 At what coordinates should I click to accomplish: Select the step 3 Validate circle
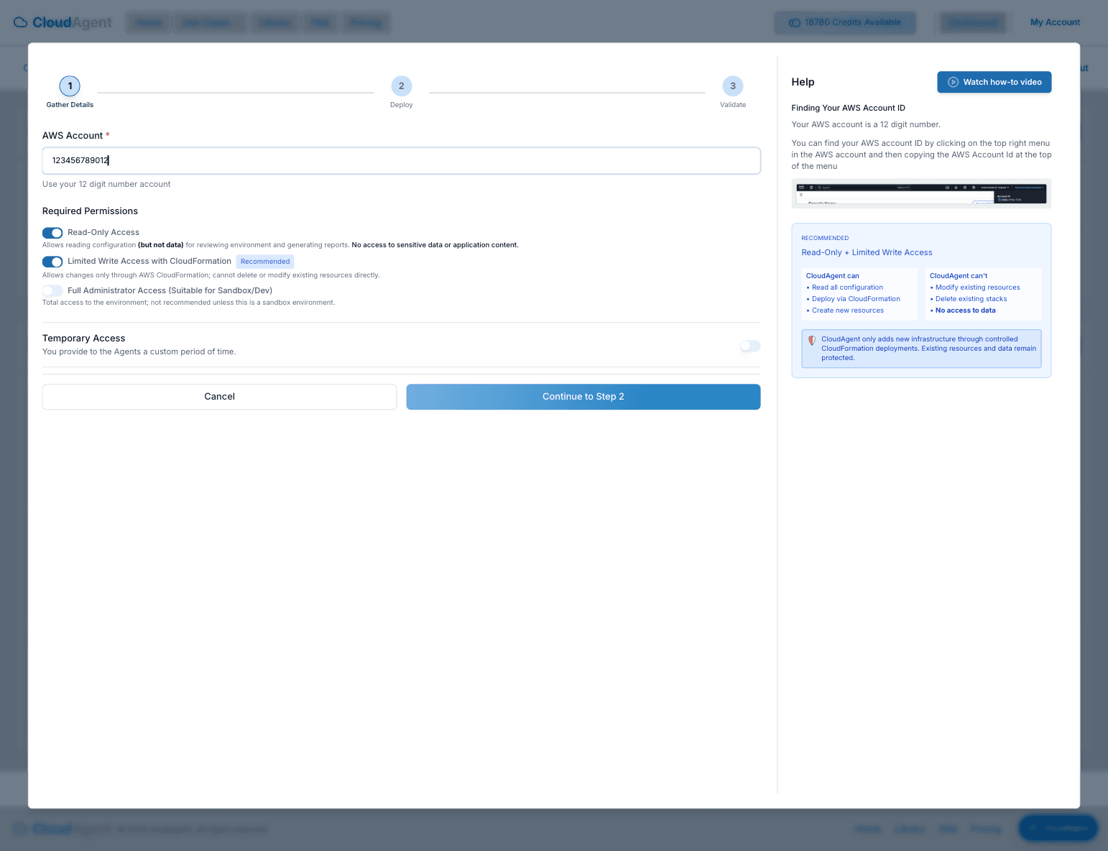point(733,86)
